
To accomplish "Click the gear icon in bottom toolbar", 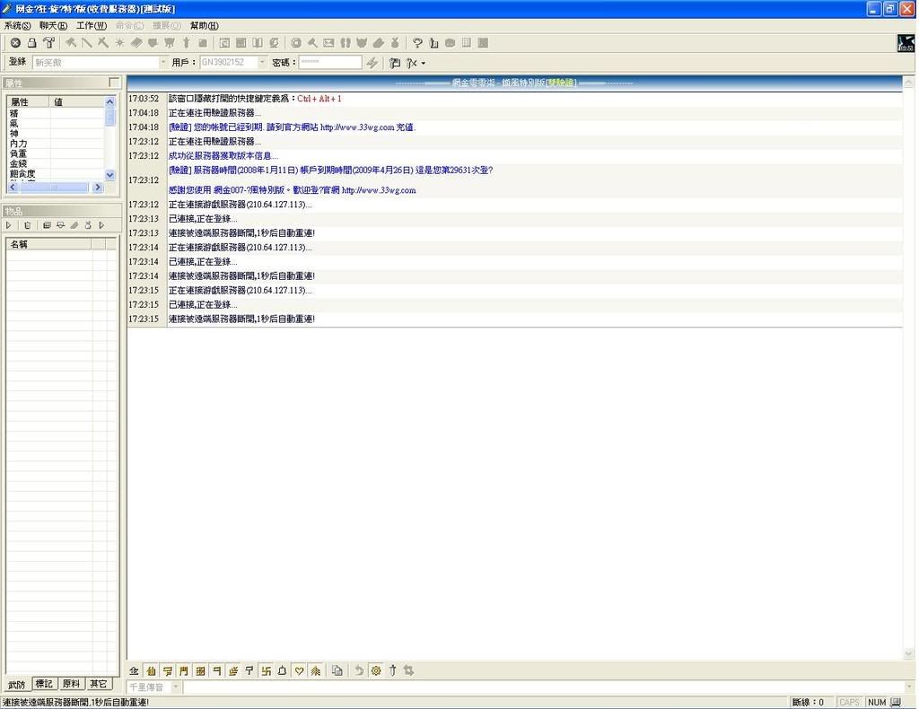I will point(376,670).
